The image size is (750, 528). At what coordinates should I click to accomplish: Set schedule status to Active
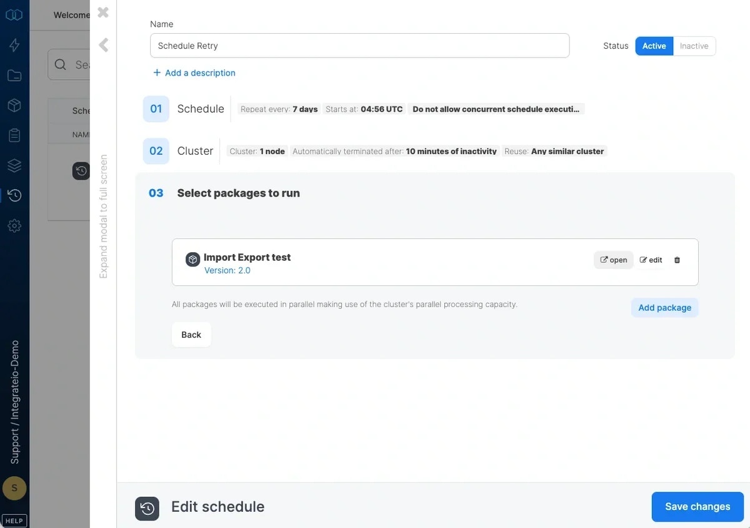coord(654,46)
